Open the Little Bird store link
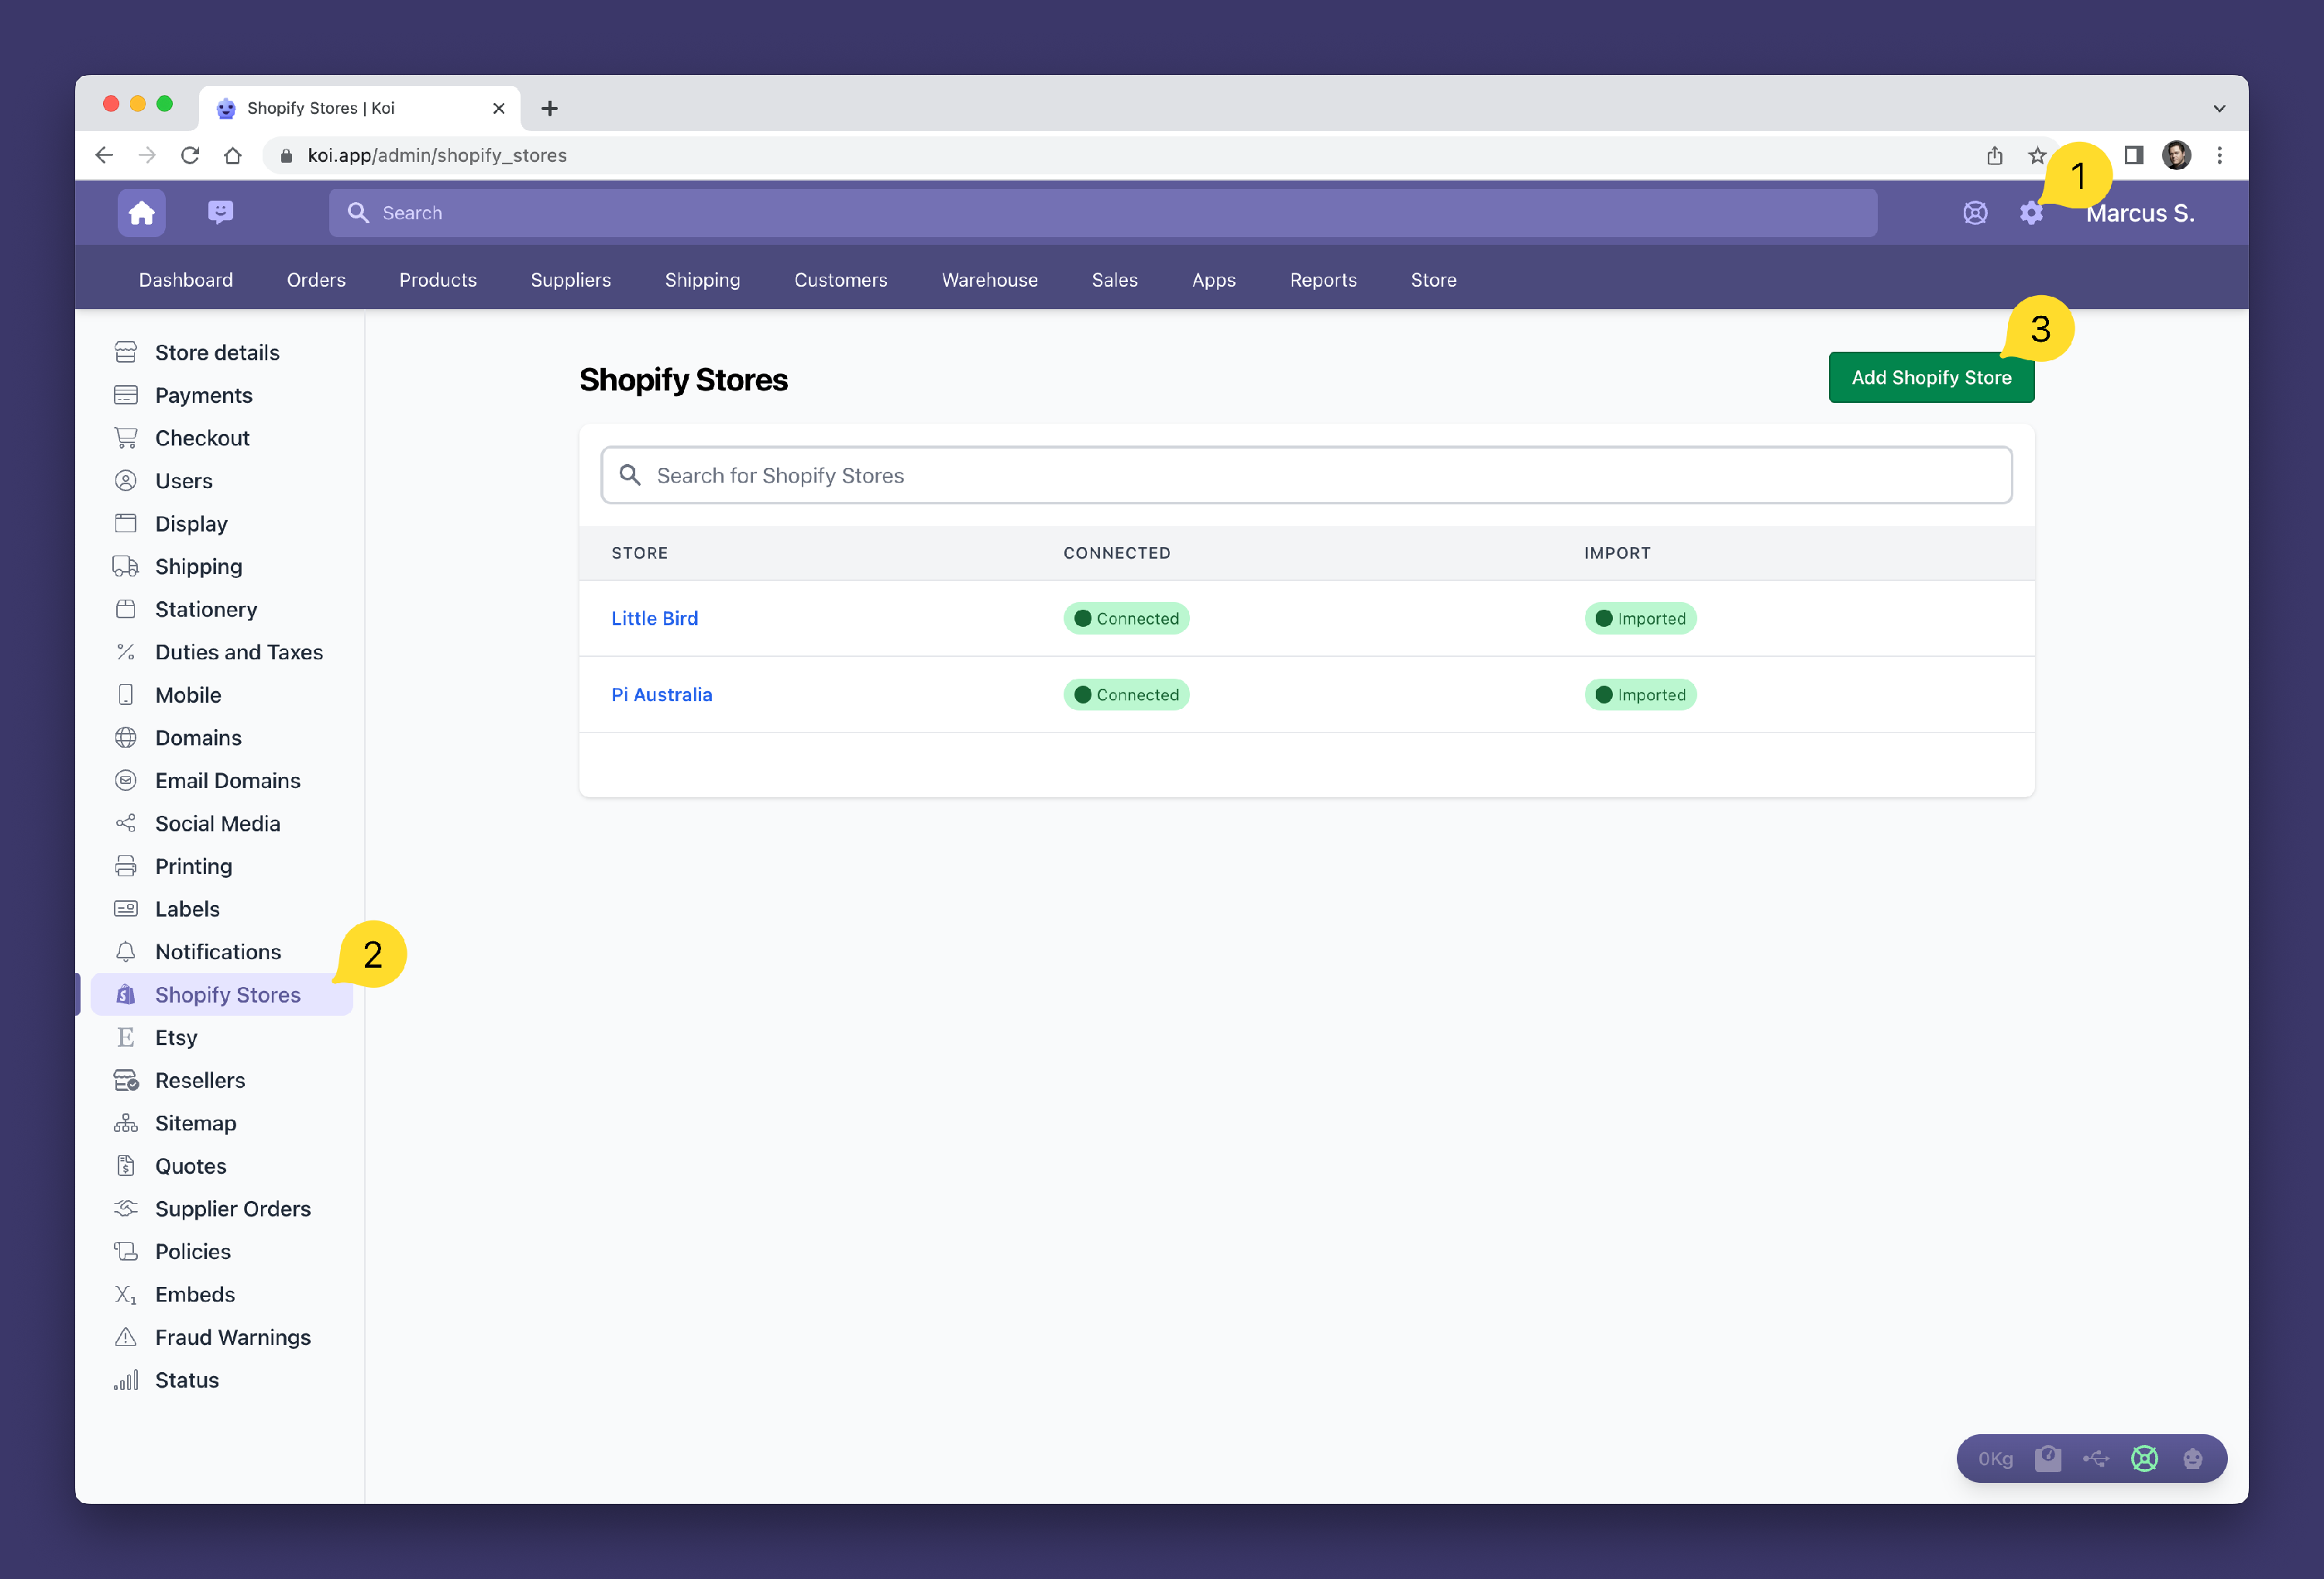The height and width of the screenshot is (1579, 2324). point(654,618)
